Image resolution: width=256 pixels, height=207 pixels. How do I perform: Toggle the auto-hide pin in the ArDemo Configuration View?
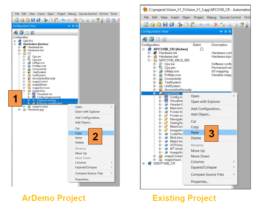pyautogui.click(x=73, y=26)
